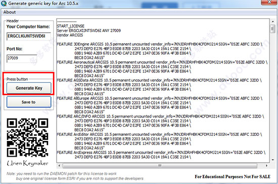Click the vertical scrollbar down arrow
This screenshot has height=184, width=278.
pos(272,160)
